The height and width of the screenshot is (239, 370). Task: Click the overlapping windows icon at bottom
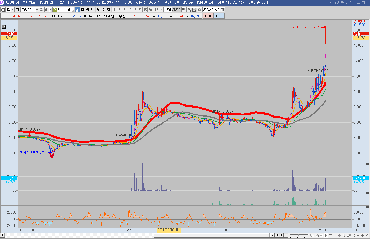[317, 235]
